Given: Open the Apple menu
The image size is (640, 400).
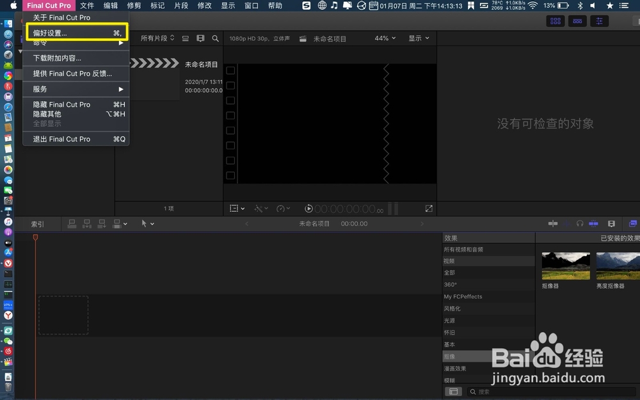Looking at the screenshot, I should pos(13,6).
